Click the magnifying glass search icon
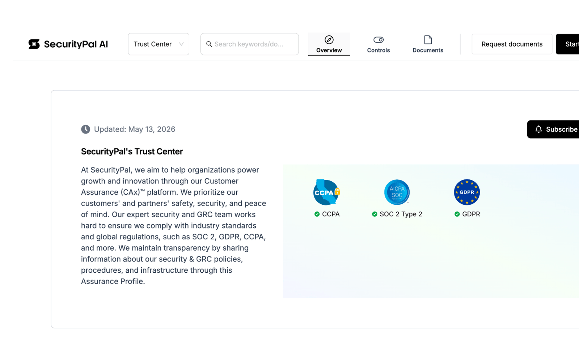579x353 pixels. 209,44
